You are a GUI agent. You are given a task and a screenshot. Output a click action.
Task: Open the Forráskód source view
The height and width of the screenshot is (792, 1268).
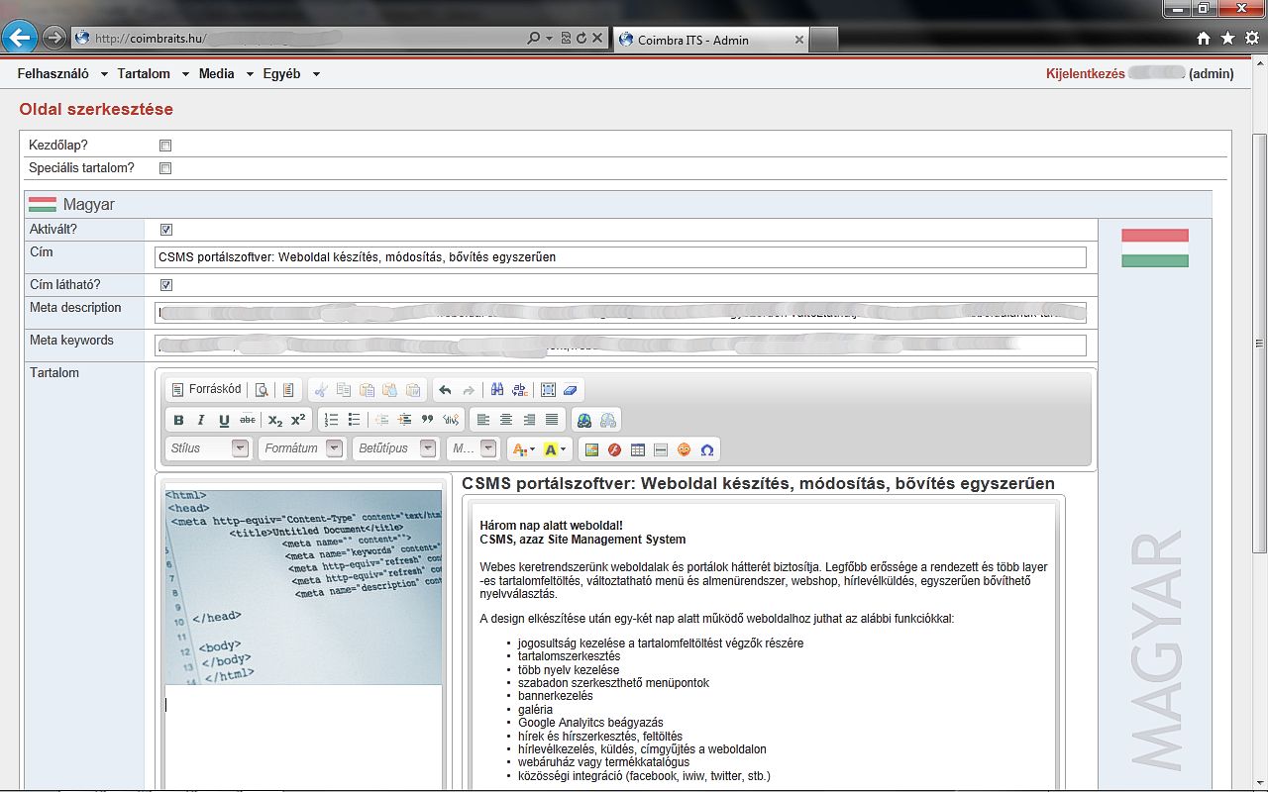click(x=206, y=390)
